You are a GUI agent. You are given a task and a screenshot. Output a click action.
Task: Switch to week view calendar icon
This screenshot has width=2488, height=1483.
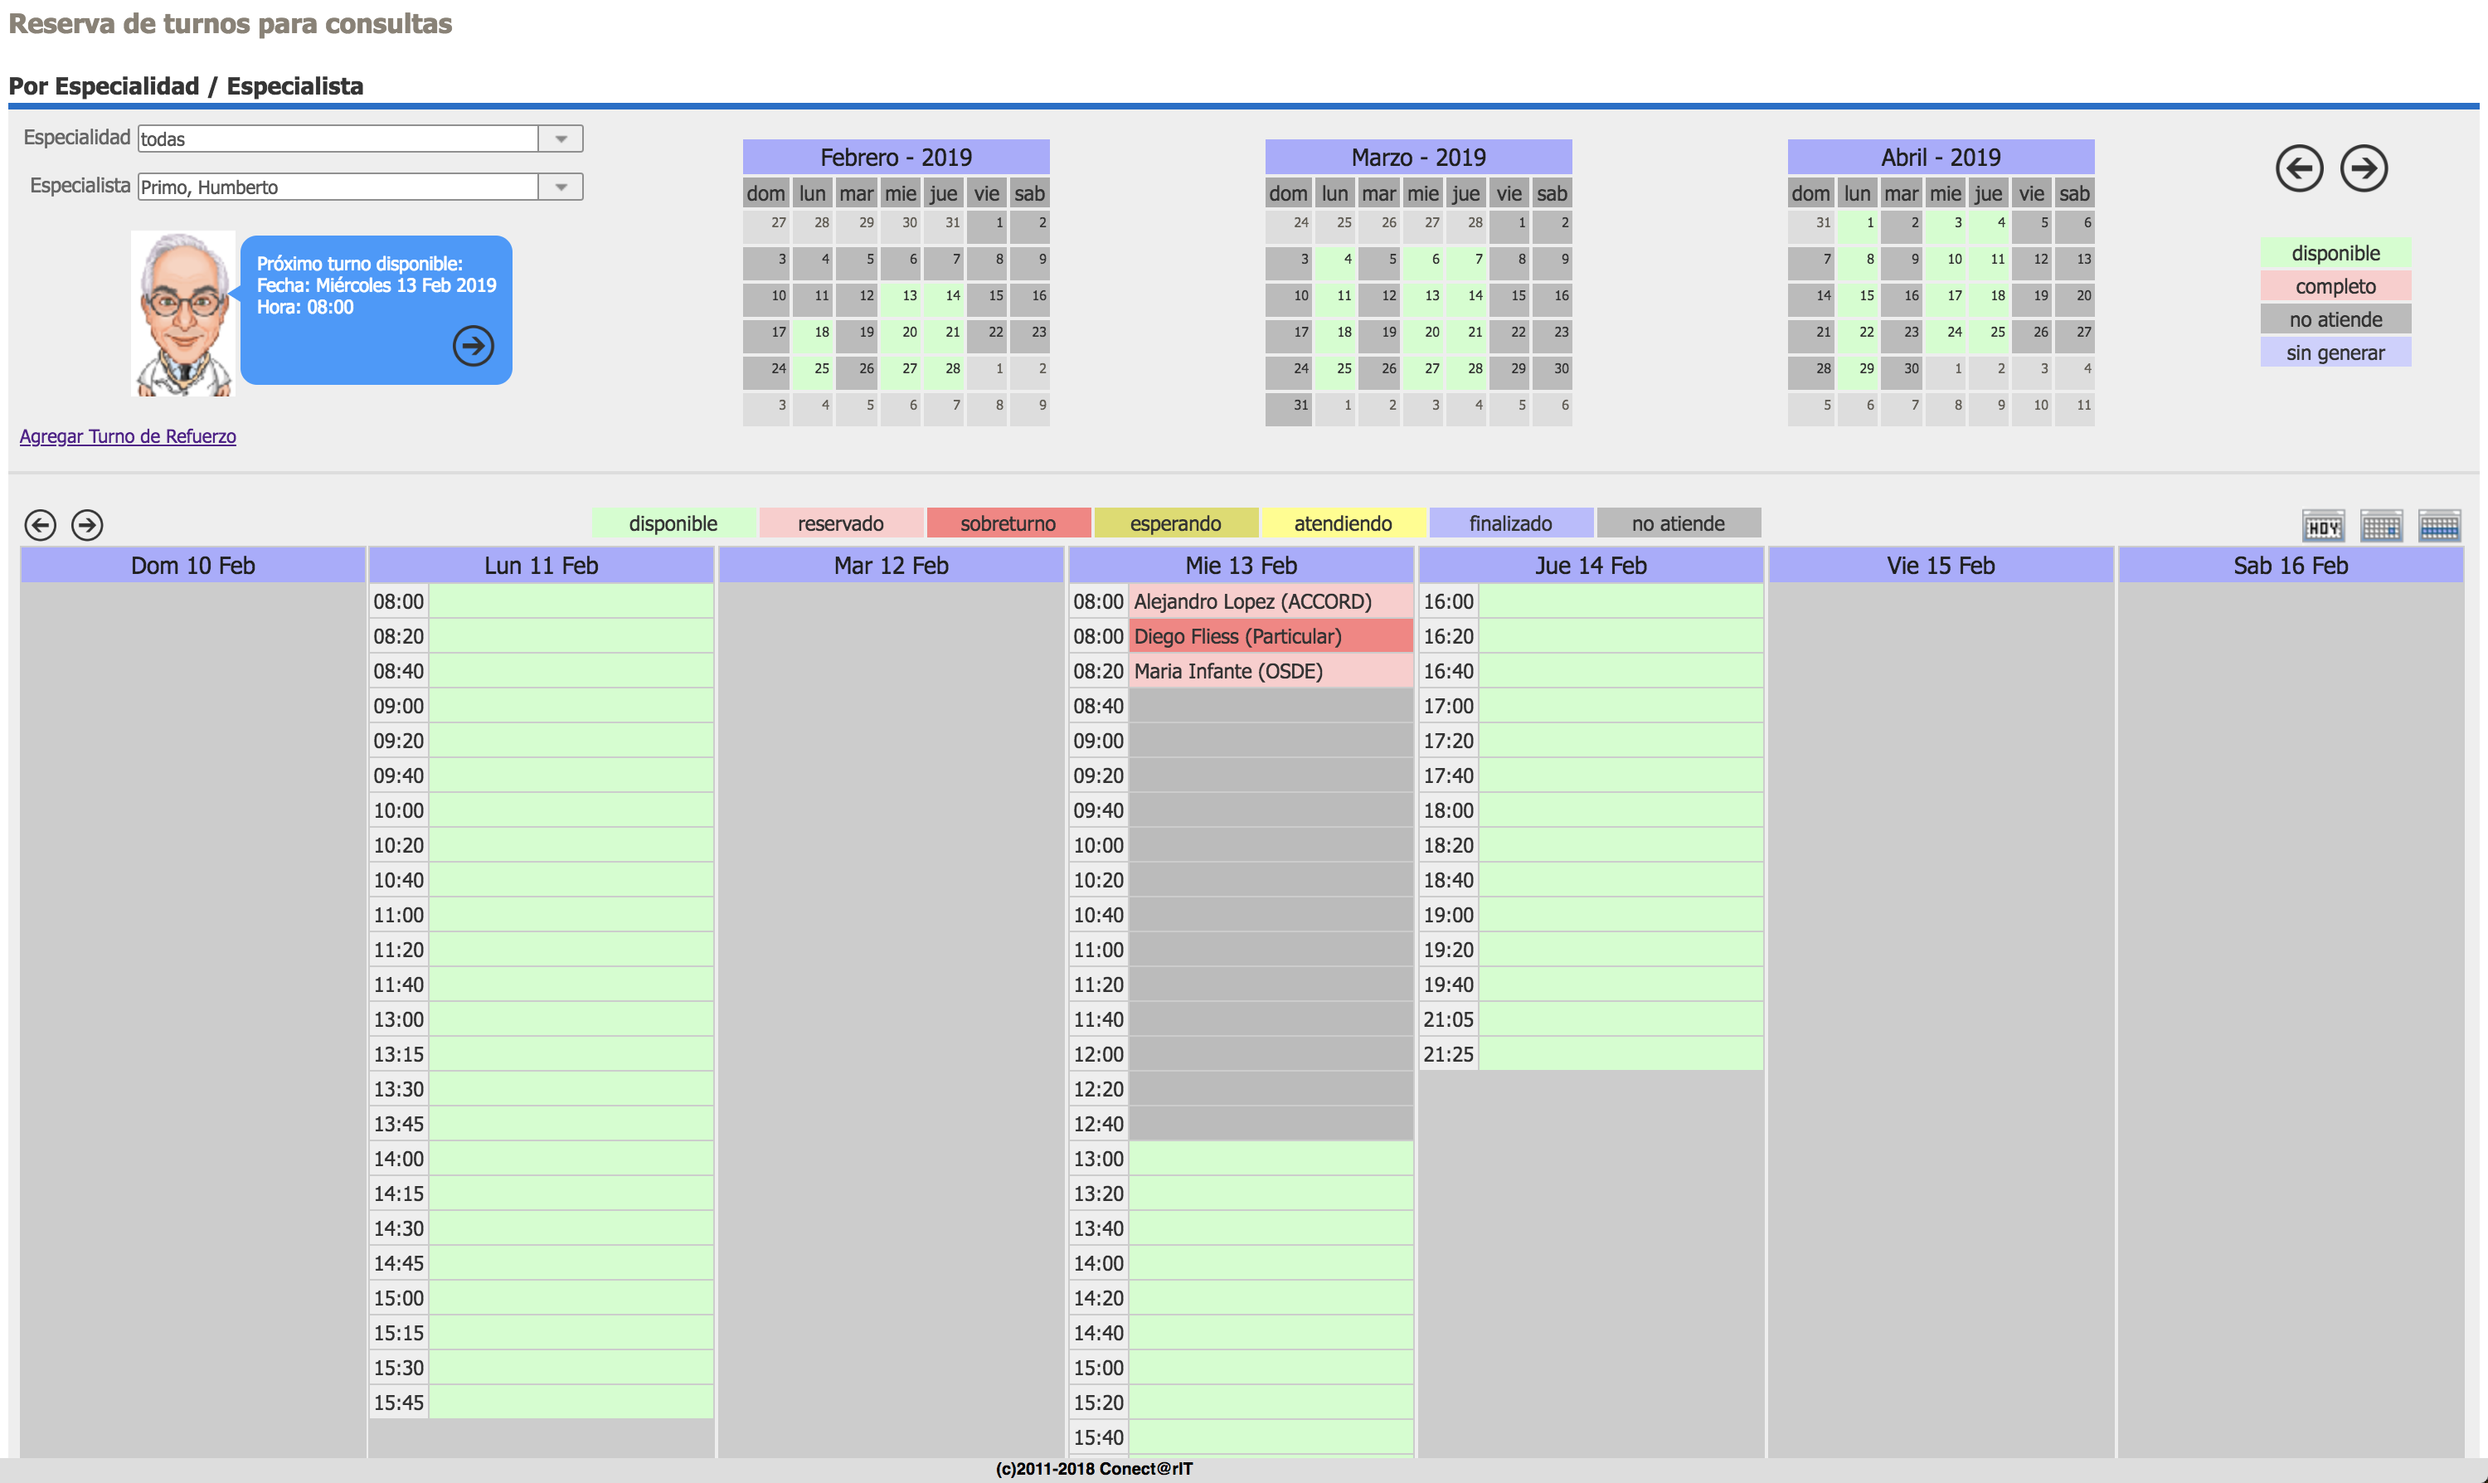[2439, 526]
